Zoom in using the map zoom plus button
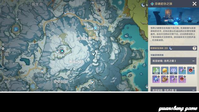The image size is (199, 112). pos(3,44)
